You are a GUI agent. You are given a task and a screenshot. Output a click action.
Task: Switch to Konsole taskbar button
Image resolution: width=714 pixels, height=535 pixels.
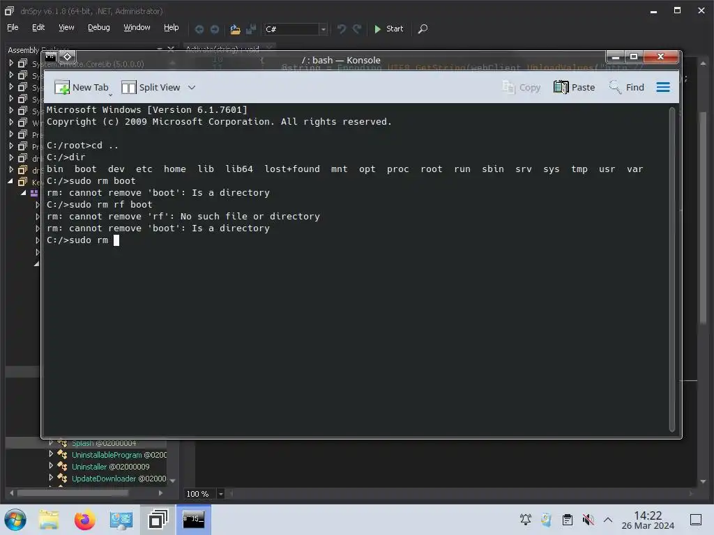pos(194,520)
